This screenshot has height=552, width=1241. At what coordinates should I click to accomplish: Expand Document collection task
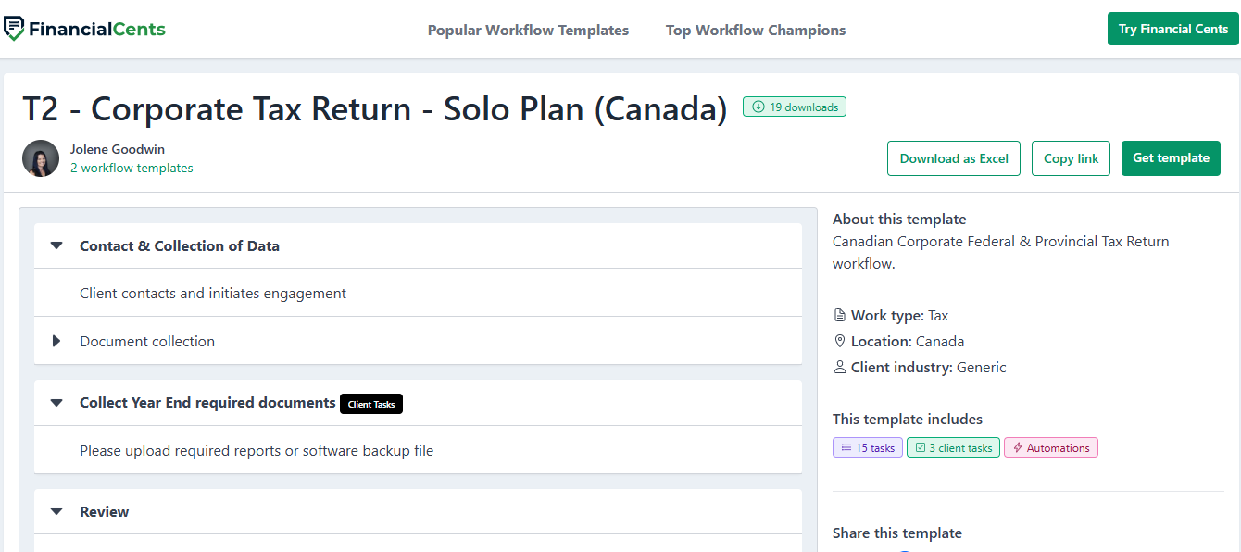[56, 341]
